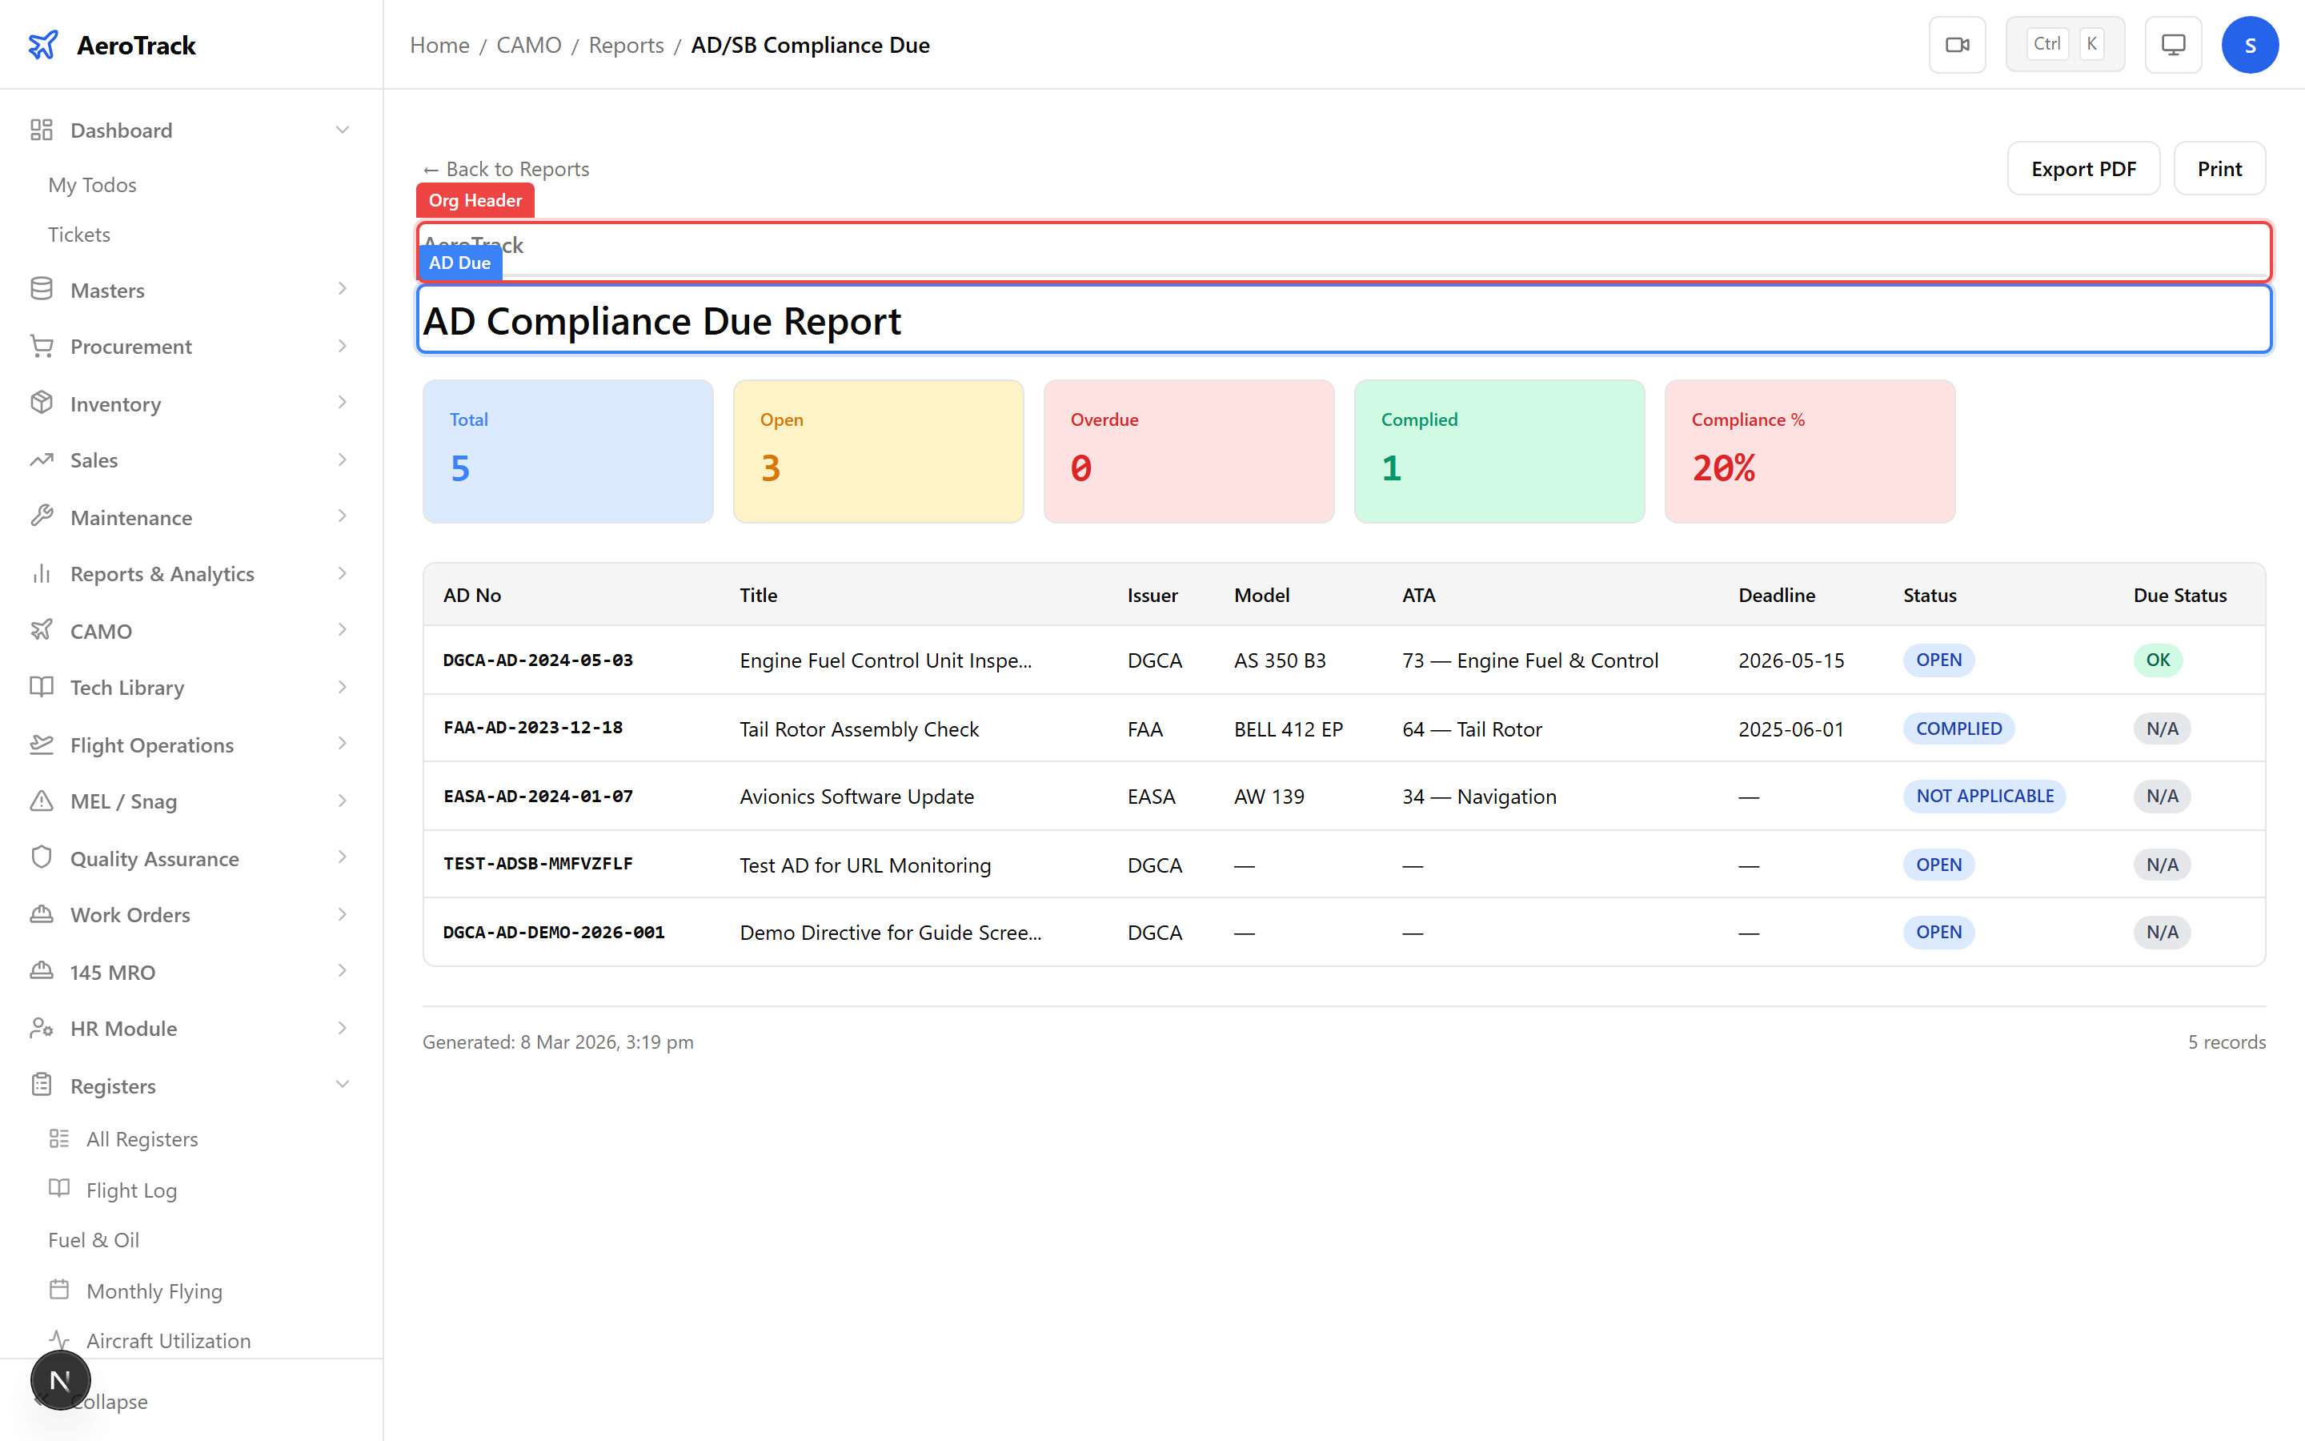Click the red Compliance % card showing 20%
The width and height of the screenshot is (2305, 1441).
[1808, 451]
